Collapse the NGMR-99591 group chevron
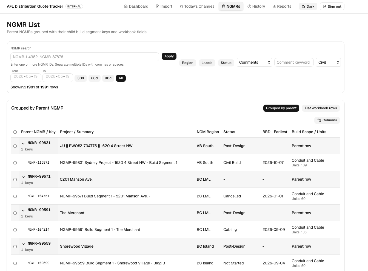Image resolution: width=368 pixels, height=271 pixels. [23, 210]
